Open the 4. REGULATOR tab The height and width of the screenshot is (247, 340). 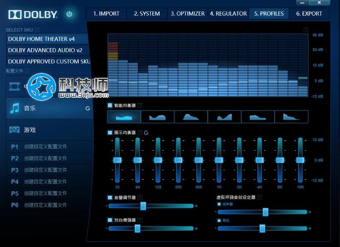click(228, 14)
